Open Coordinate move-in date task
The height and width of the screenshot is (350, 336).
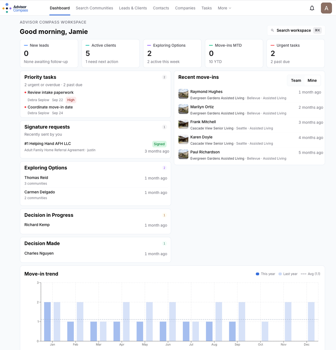[x=50, y=107]
